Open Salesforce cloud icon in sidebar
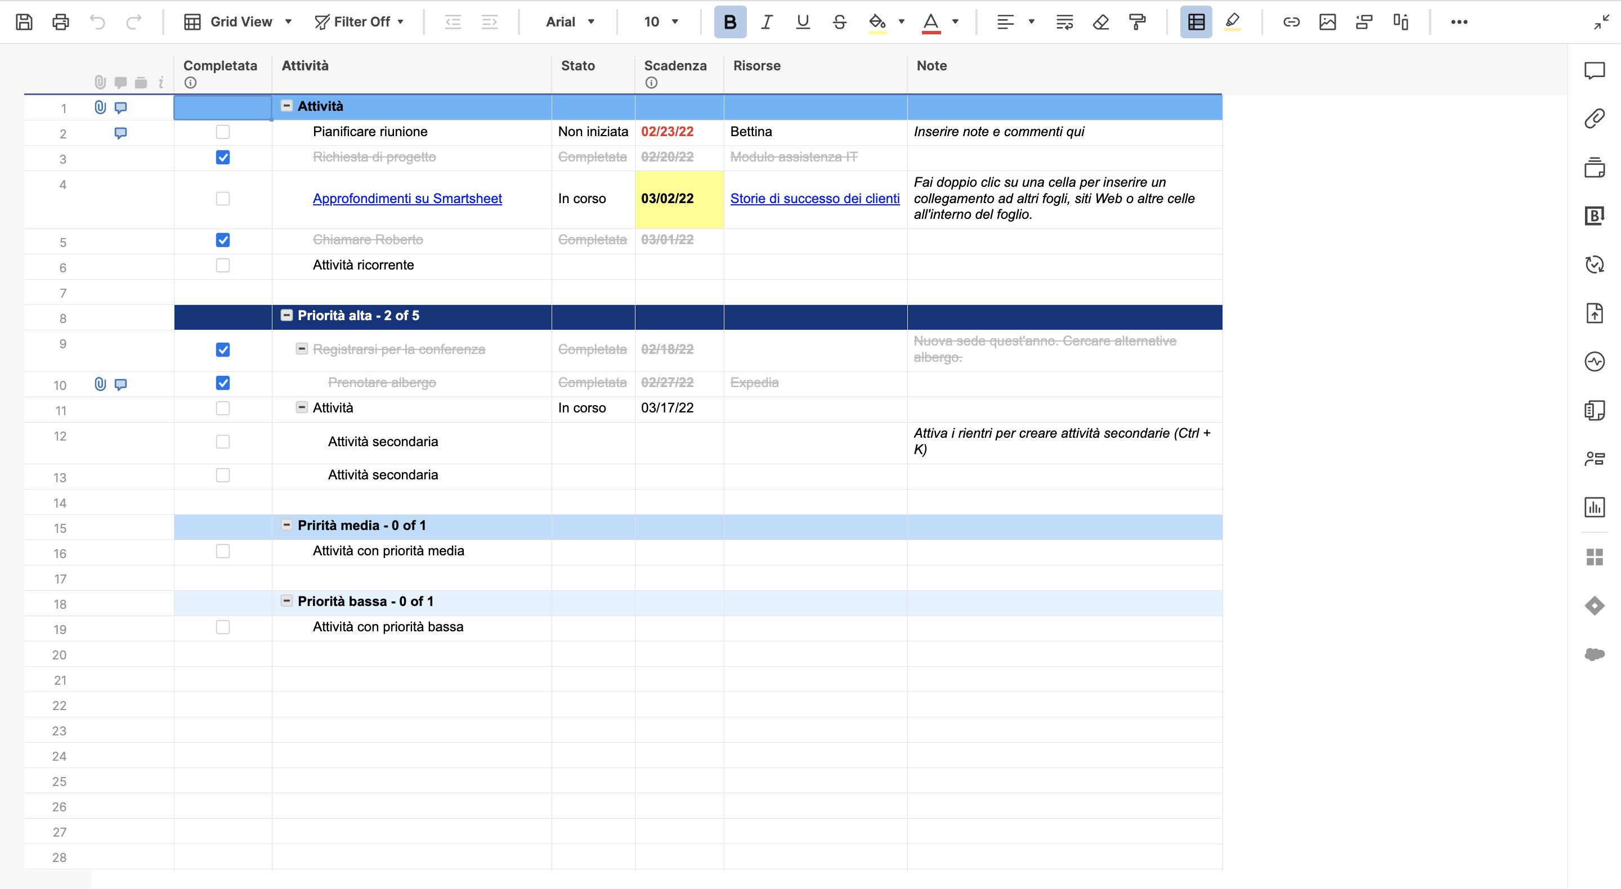 click(1595, 654)
